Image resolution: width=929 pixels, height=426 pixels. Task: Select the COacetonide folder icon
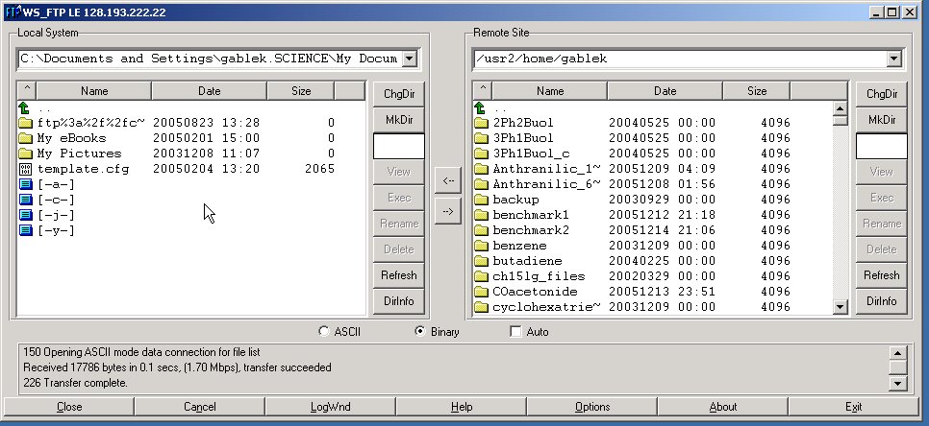[481, 292]
